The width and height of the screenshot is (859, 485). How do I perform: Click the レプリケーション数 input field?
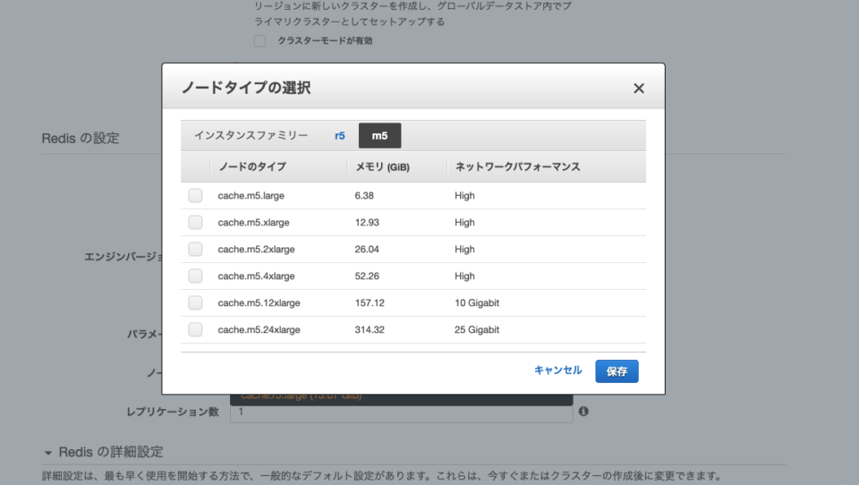point(402,413)
